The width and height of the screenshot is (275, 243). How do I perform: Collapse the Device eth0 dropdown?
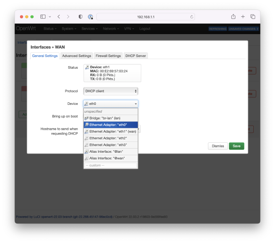[111, 104]
